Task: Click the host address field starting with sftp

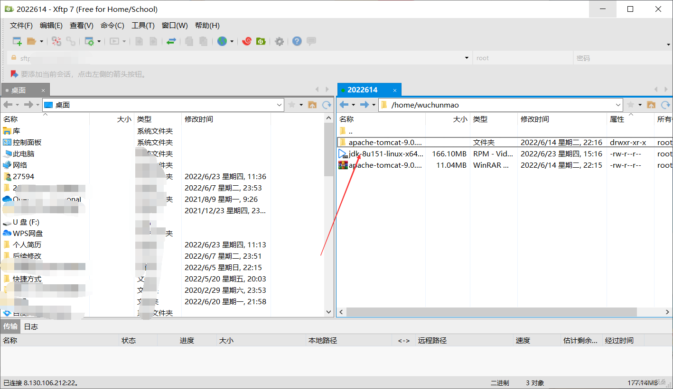Action: 240,58
